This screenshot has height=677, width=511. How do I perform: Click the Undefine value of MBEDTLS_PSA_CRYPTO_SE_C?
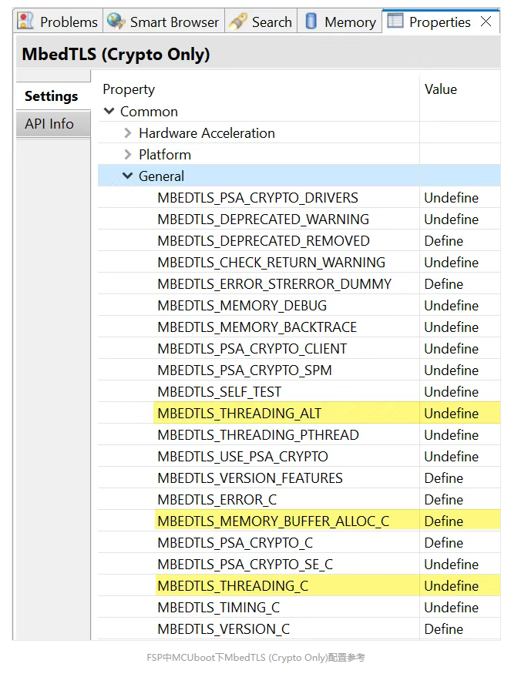point(452,565)
